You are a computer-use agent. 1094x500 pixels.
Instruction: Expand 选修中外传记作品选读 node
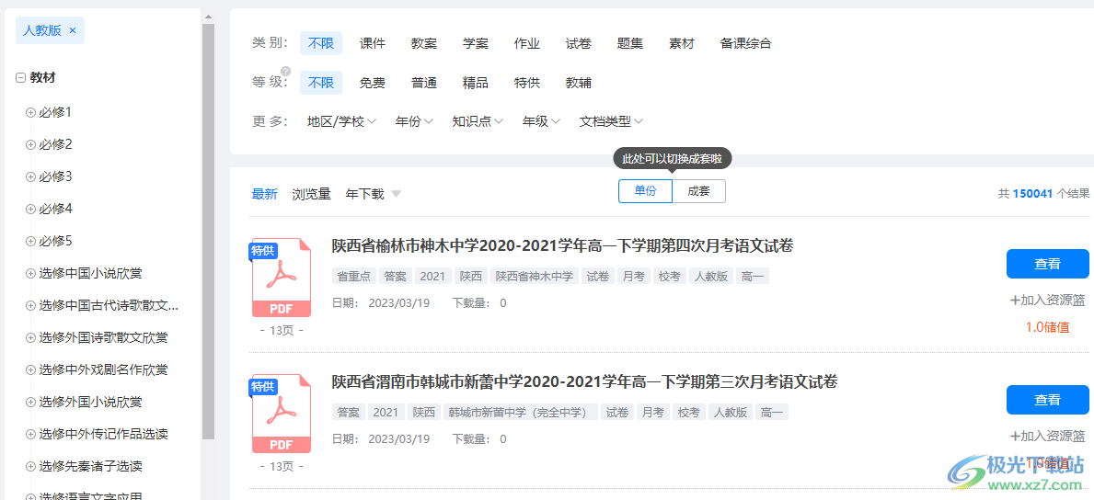tap(30, 434)
